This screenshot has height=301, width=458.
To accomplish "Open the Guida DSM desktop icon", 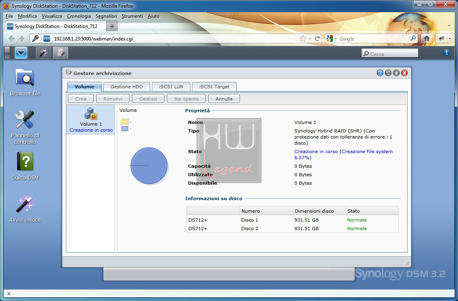I will tap(25, 166).
